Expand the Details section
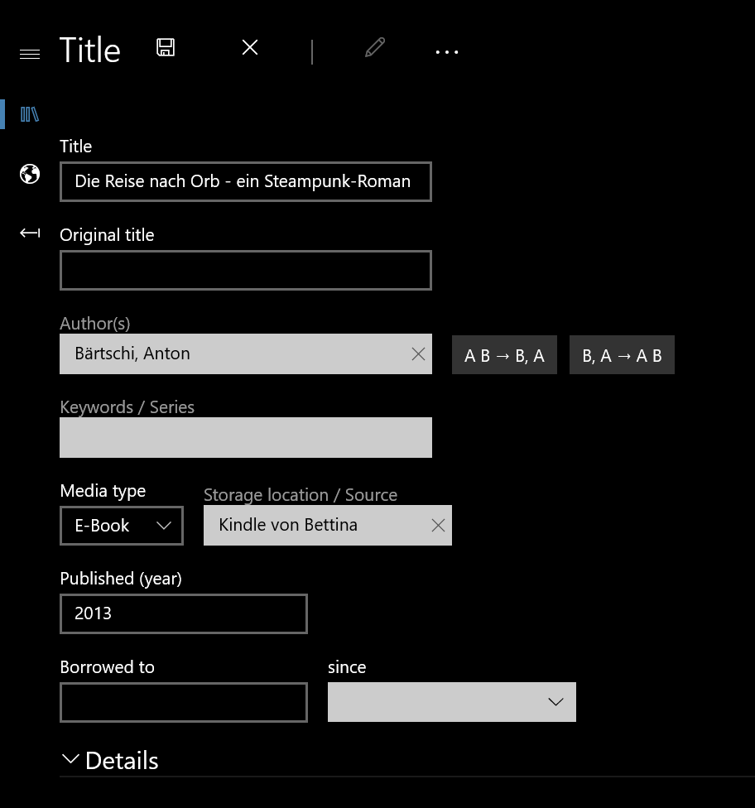The height and width of the screenshot is (808, 755). 108,761
